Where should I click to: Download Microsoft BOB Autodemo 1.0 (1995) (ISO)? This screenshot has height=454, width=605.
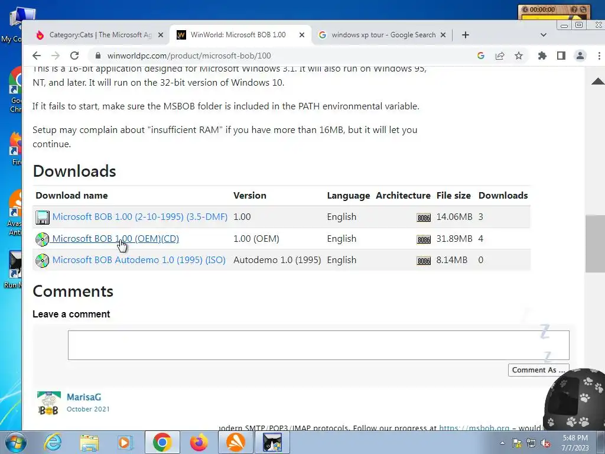(x=139, y=260)
